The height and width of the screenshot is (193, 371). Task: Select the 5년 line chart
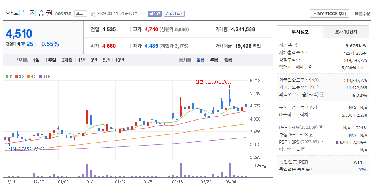(106, 60)
